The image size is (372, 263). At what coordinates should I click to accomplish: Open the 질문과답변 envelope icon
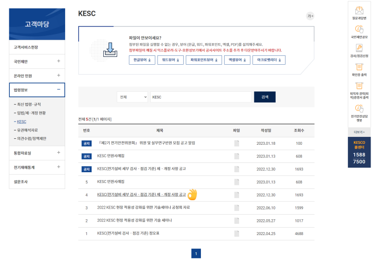pyautogui.click(x=359, y=11)
